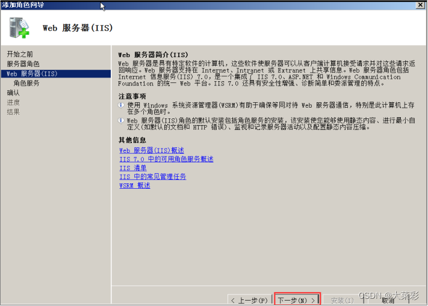The height and width of the screenshot is (306, 428).
Task: Click the 结果 step in sidebar
Action: 13,112
